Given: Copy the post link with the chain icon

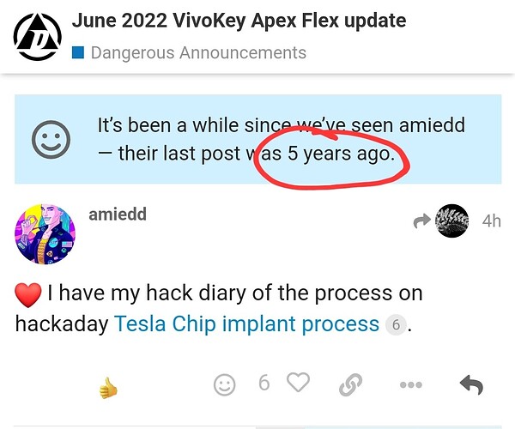Looking at the screenshot, I should tap(350, 384).
